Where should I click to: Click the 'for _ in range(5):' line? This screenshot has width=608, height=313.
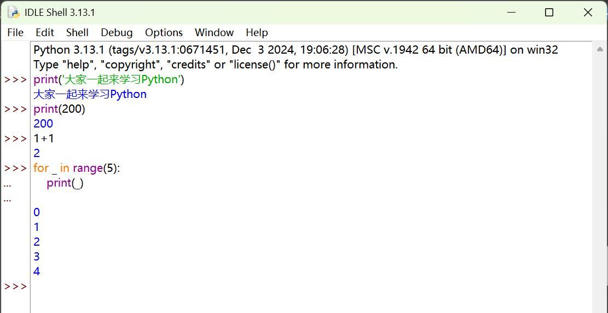click(x=76, y=168)
